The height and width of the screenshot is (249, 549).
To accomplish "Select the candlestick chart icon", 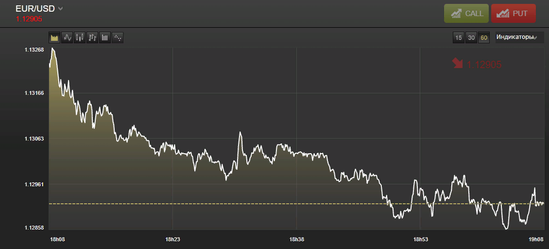I will (80, 37).
